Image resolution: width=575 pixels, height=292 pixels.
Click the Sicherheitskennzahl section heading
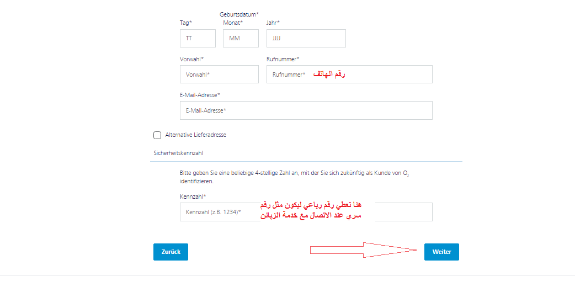(178, 153)
